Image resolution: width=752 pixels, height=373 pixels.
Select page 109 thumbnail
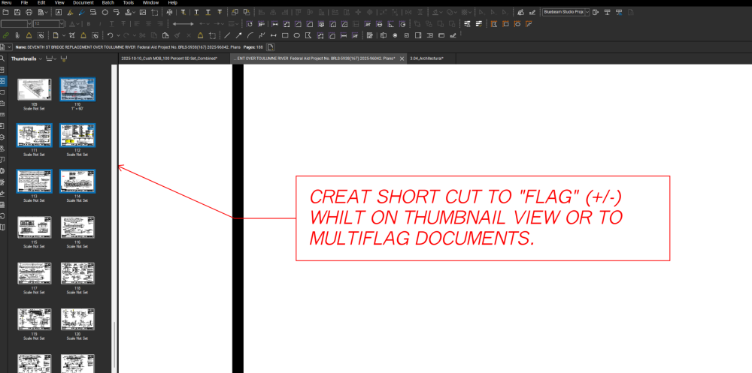coord(34,89)
